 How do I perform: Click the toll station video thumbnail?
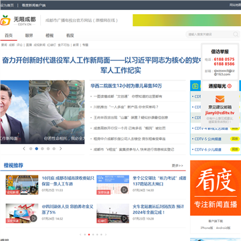pyautogui.click(x=22, y=185)
